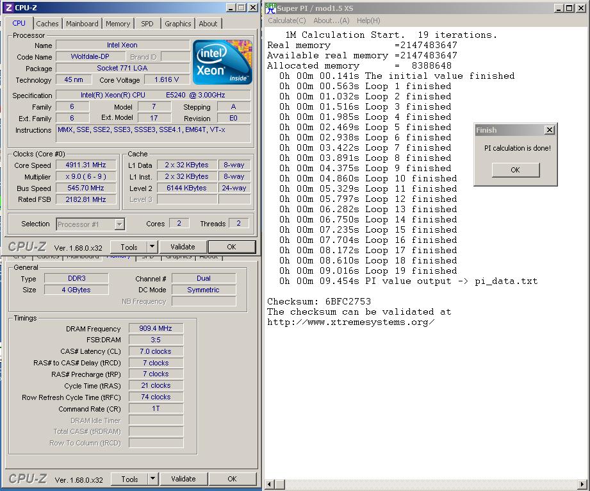The height and width of the screenshot is (491, 590).
Task: Close the Super PI window
Action: (x=581, y=8)
